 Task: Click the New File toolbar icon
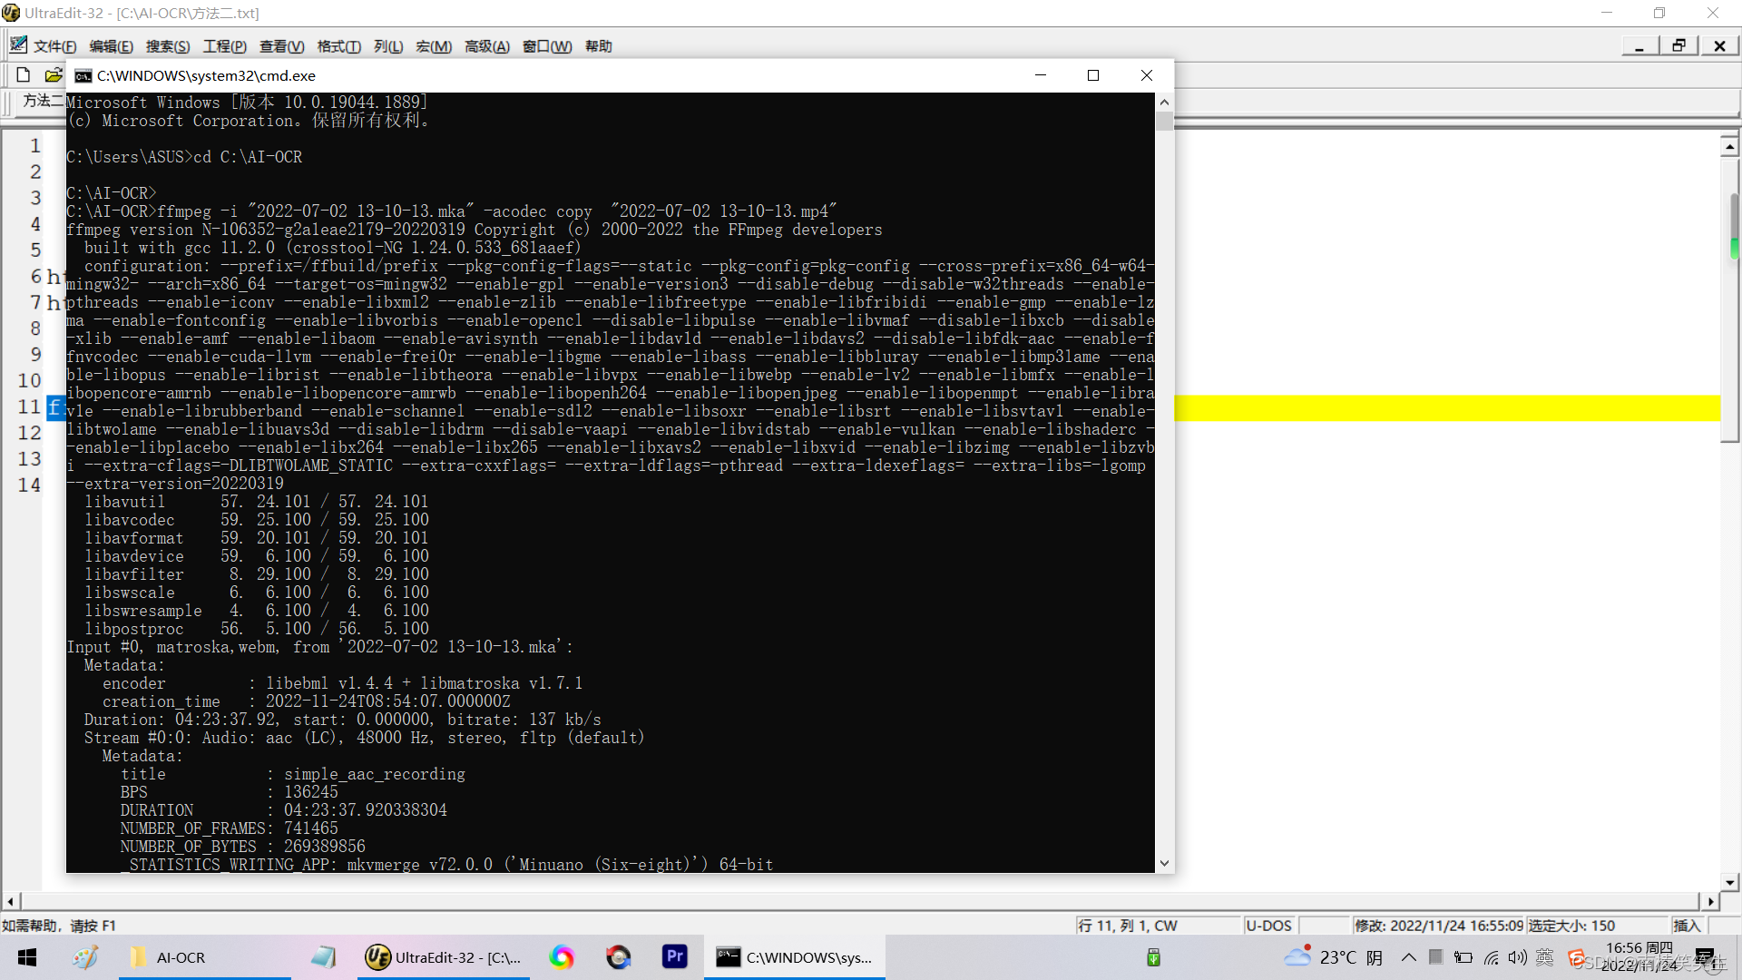click(24, 75)
